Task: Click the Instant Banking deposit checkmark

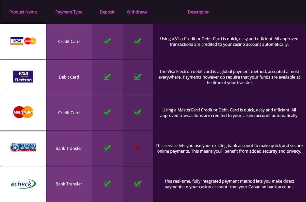Action: tap(107, 148)
